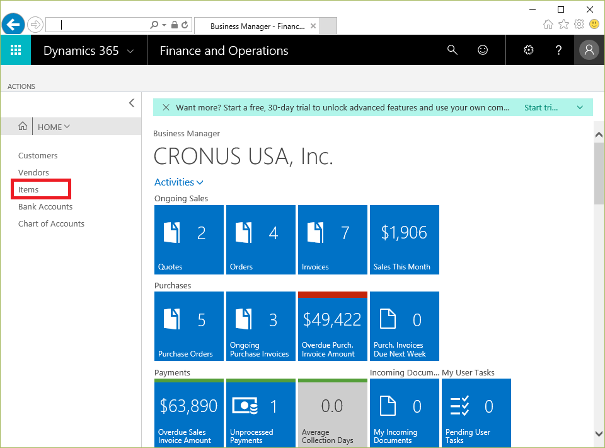The image size is (605, 448).
Task: Open the Invoices tile
Action: (333, 239)
